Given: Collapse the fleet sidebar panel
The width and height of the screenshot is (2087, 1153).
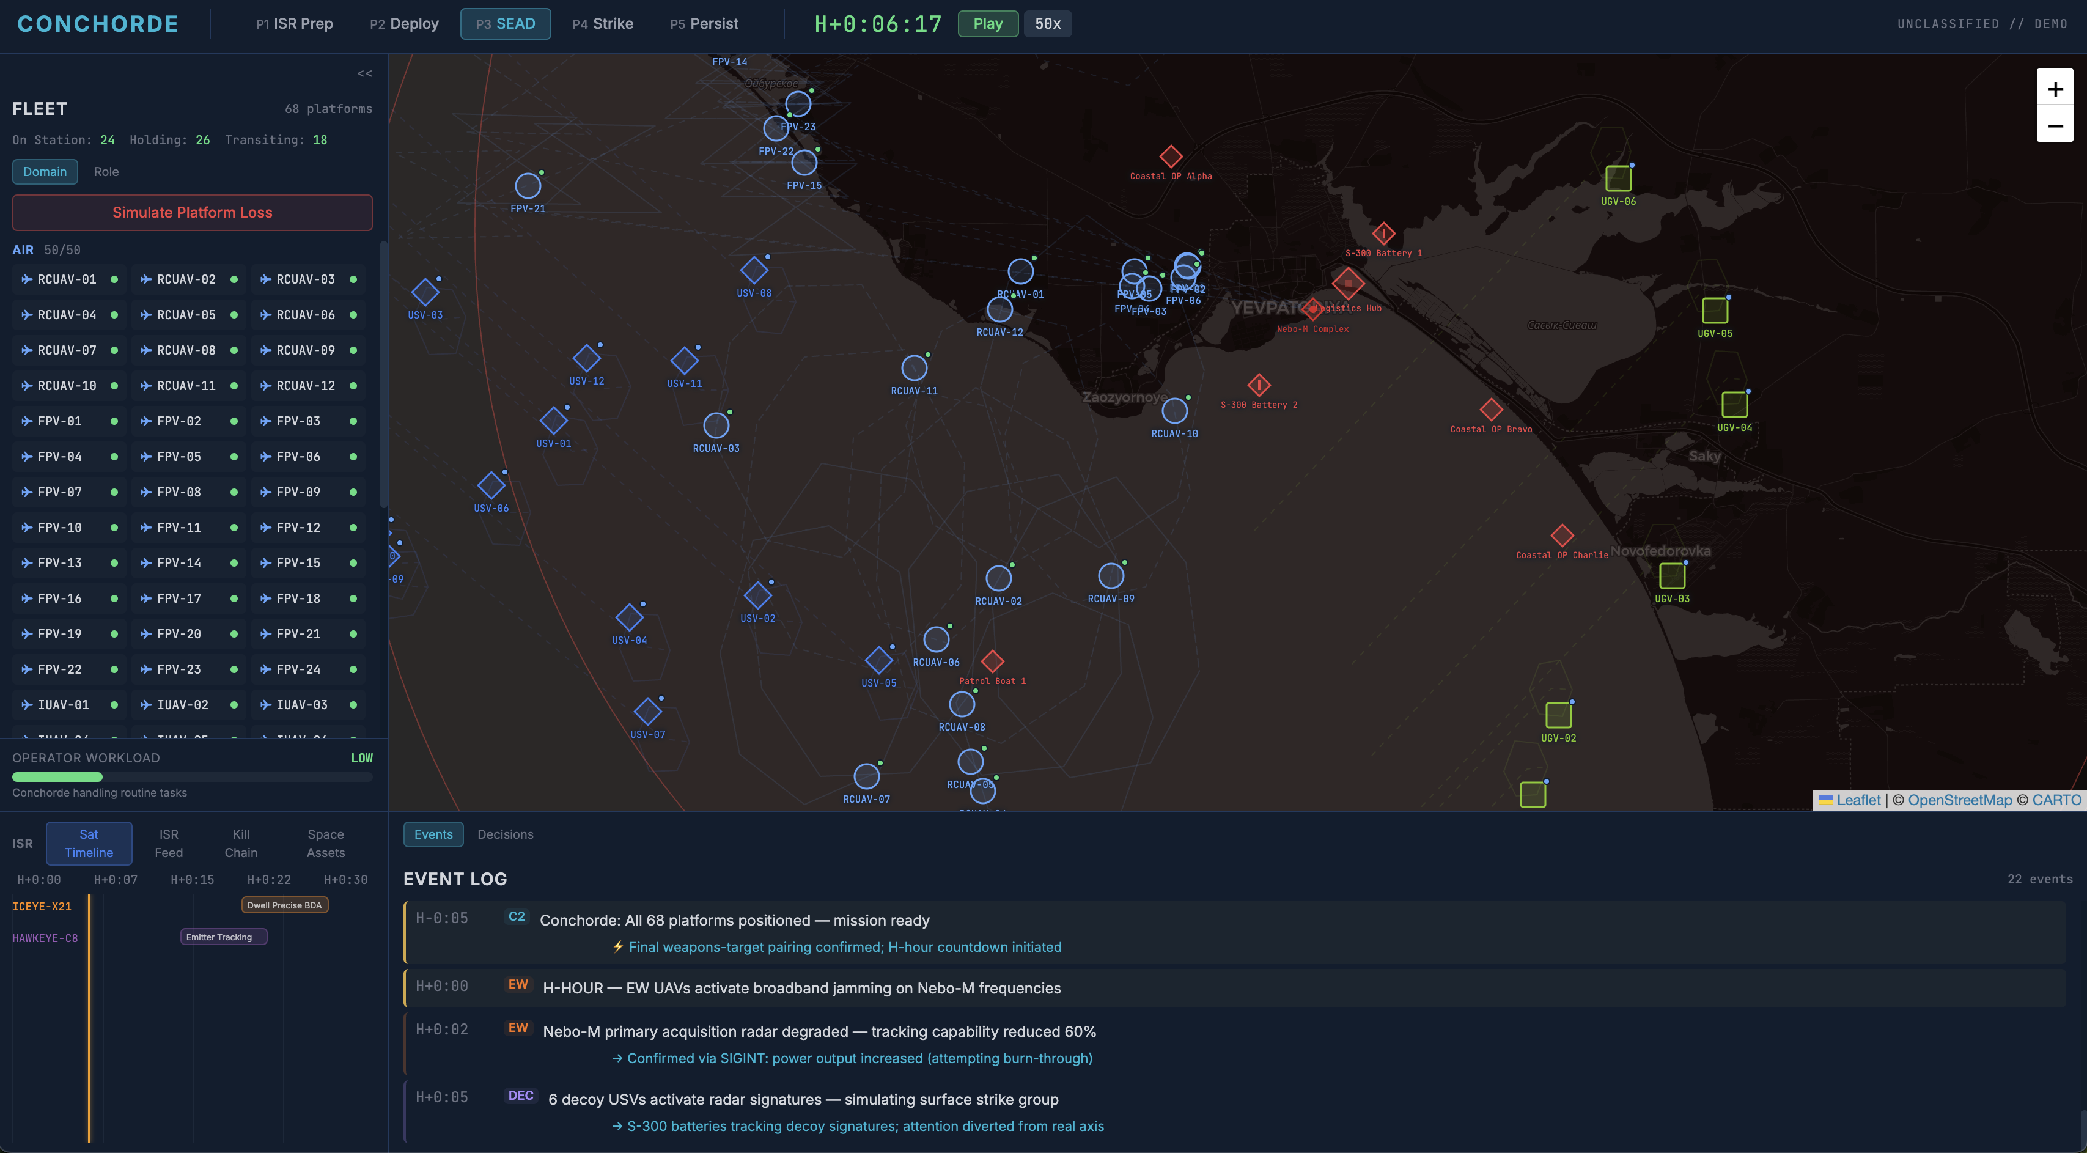Looking at the screenshot, I should 364,73.
